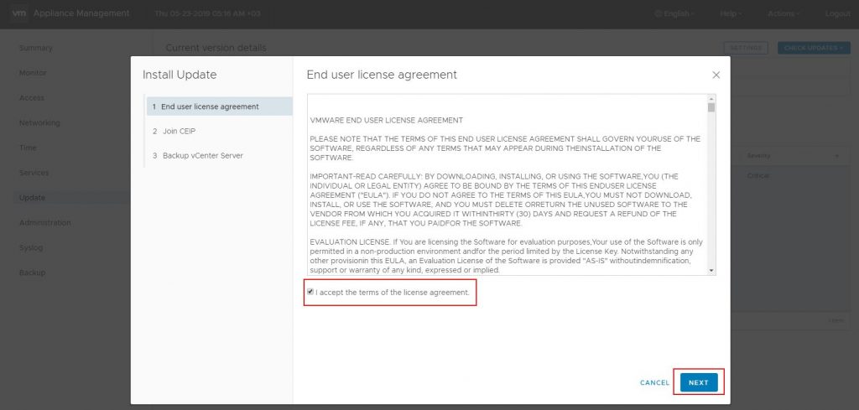Click the vm logo icon
859x410 pixels.
(x=18, y=13)
